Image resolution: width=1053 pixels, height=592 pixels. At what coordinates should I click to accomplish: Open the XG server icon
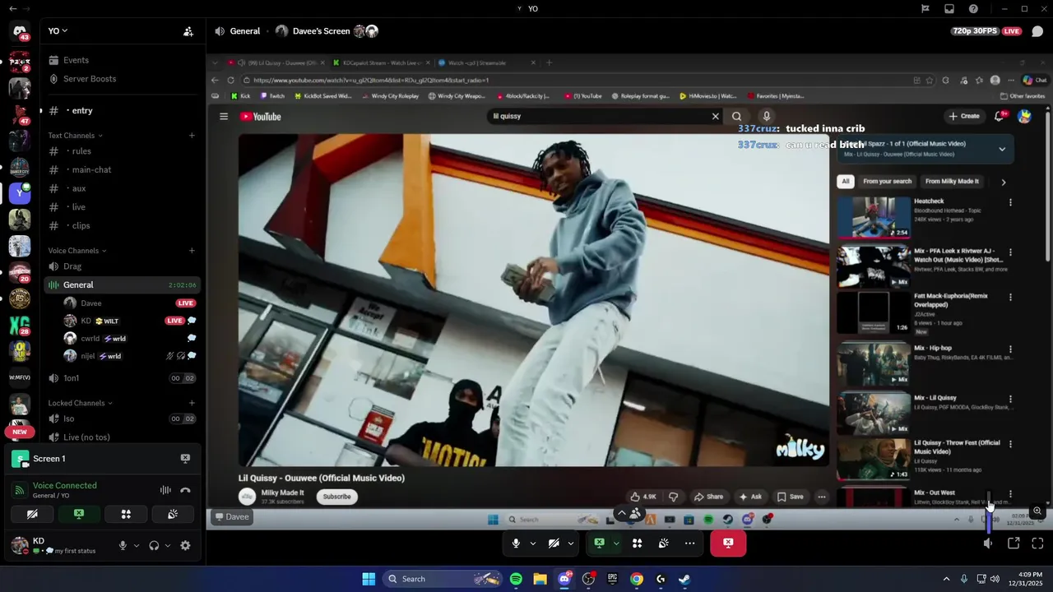pos(20,325)
